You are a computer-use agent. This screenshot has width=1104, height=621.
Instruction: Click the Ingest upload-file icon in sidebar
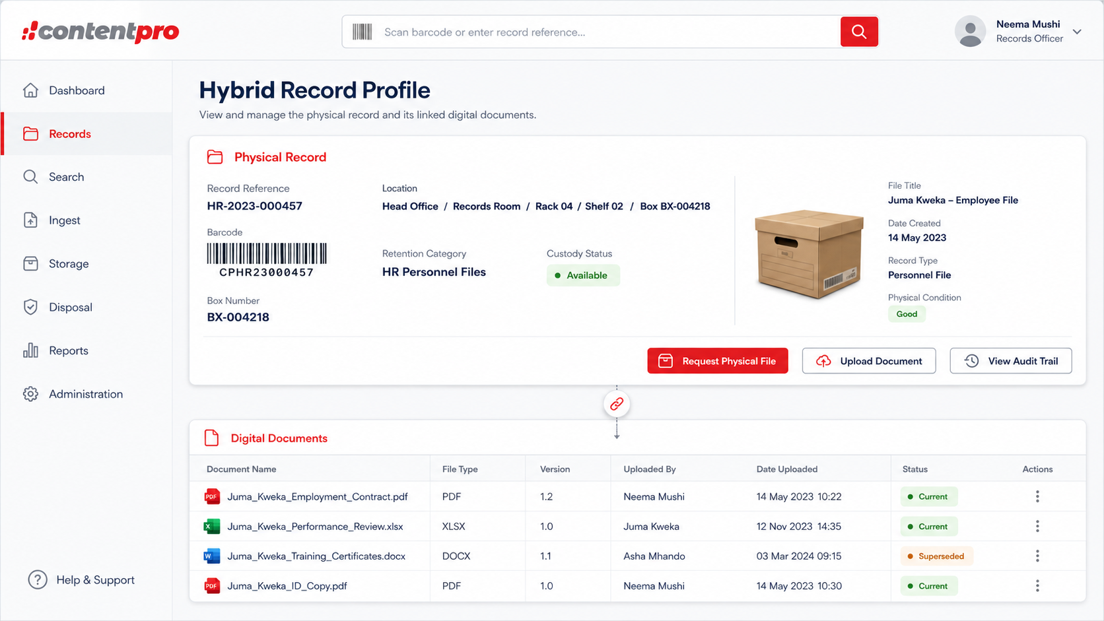click(x=30, y=220)
